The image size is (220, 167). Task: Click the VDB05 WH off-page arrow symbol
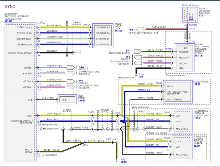71,73
